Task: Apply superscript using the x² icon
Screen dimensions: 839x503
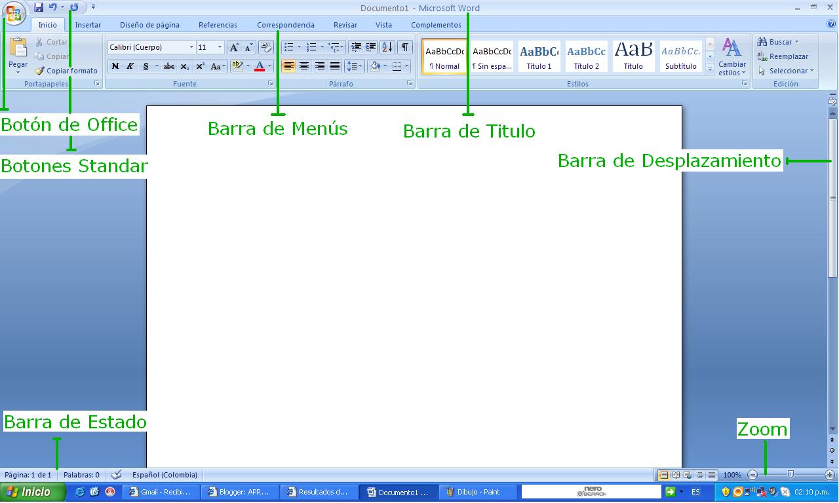Action: pos(199,67)
